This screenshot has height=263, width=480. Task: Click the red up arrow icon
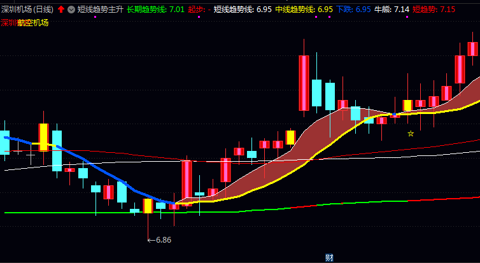coord(61,10)
